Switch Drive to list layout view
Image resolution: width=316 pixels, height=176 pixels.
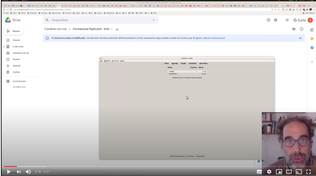(294, 29)
